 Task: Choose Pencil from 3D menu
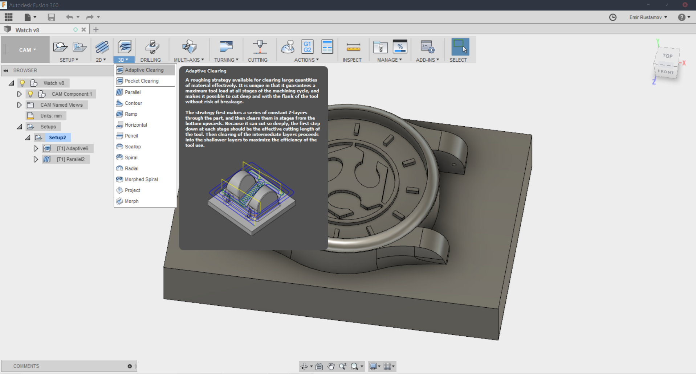coord(145,136)
